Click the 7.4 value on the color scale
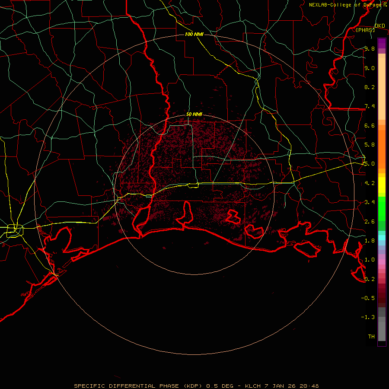Screen dimensions: 389x389 coord(370,106)
